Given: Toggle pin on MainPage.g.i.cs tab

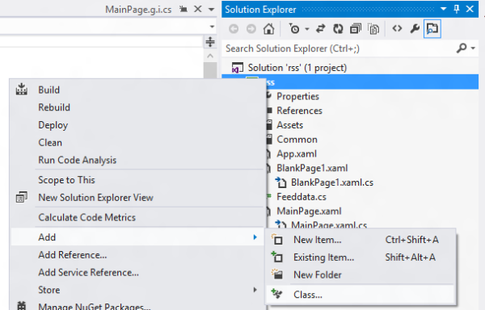Looking at the screenshot, I should pyautogui.click(x=183, y=9).
